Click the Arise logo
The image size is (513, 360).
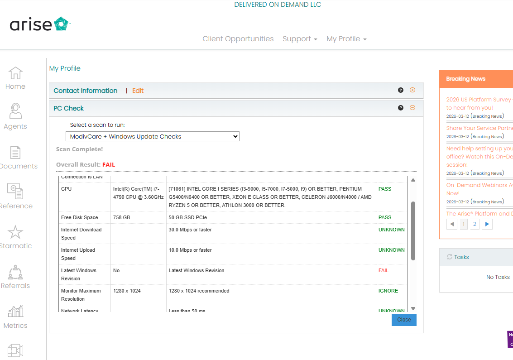point(40,24)
